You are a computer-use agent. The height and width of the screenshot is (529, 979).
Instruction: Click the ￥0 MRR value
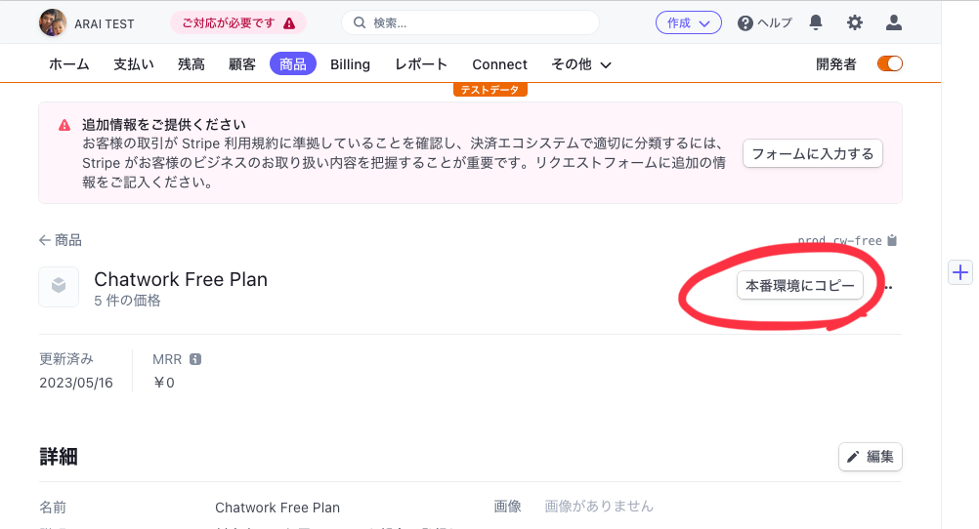coord(163,383)
